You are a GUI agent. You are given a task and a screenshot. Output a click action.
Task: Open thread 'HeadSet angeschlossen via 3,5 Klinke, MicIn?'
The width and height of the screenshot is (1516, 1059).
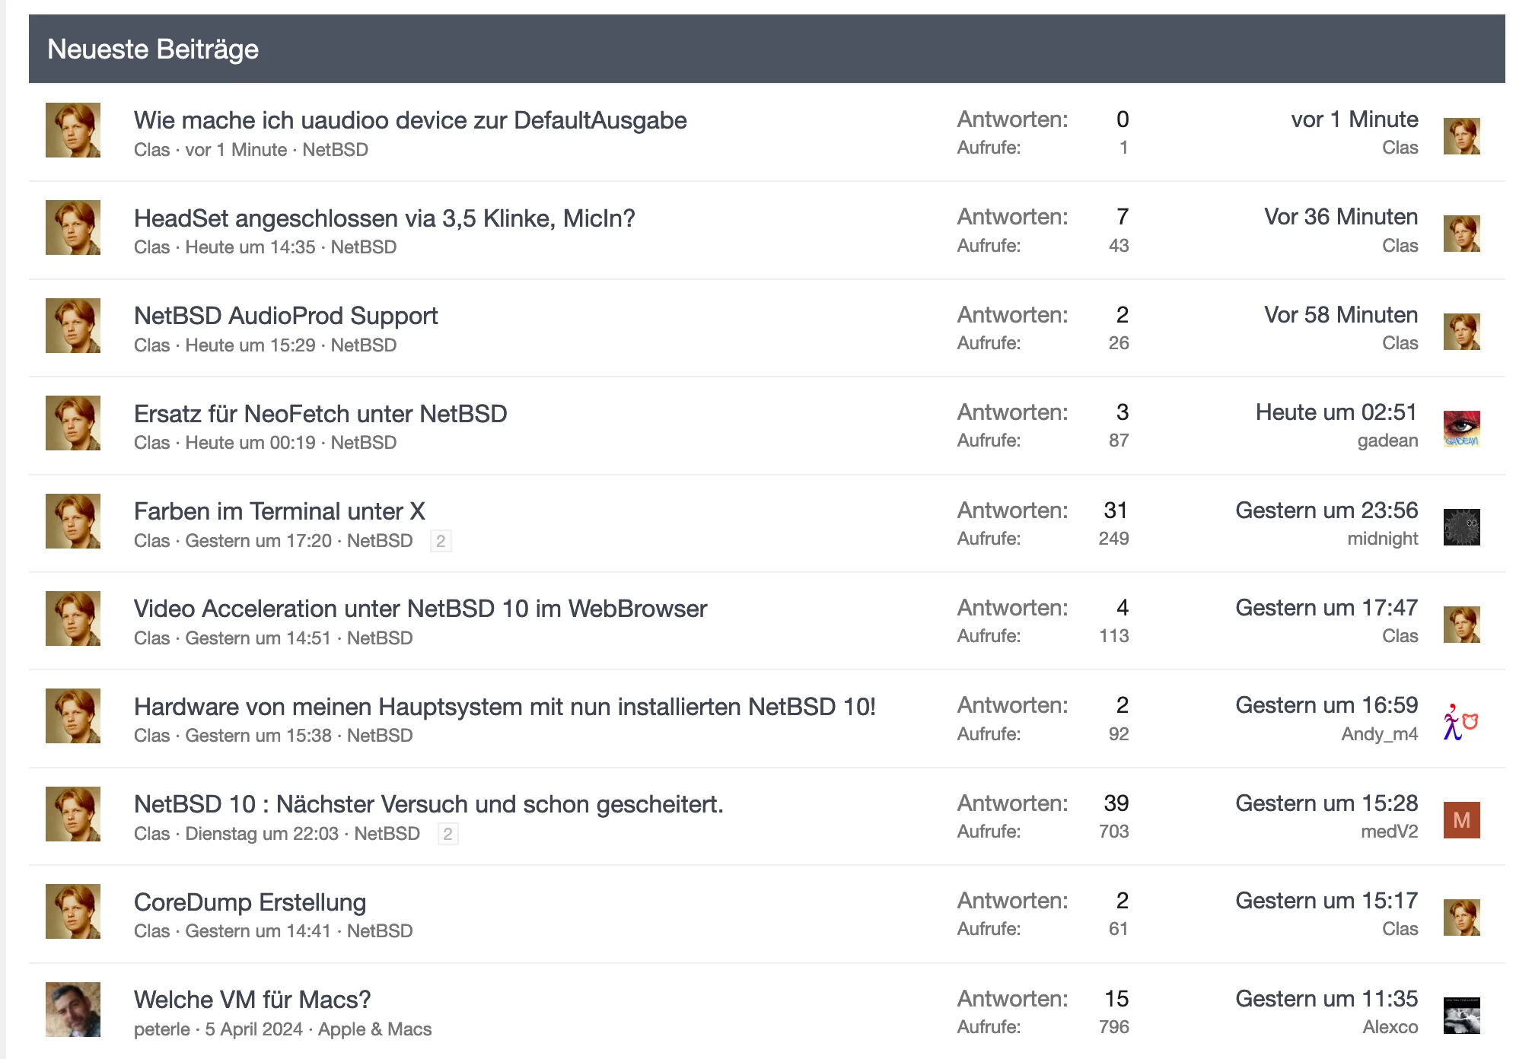coord(384,218)
